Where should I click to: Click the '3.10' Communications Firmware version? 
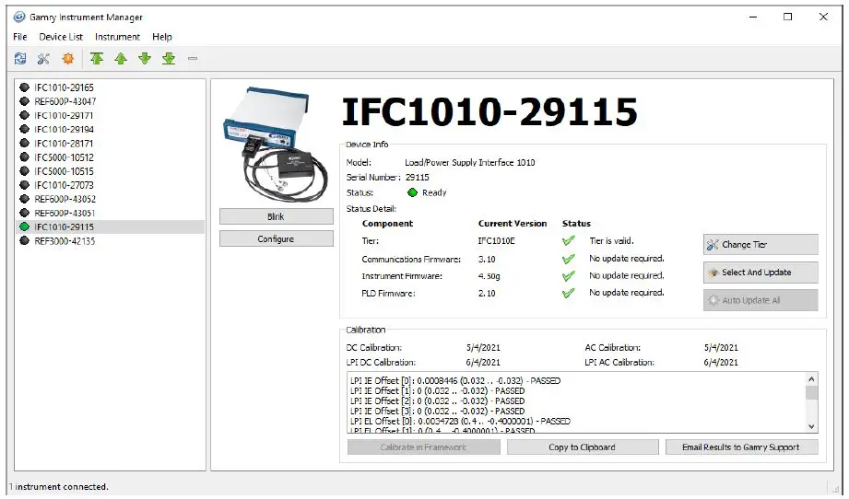click(487, 259)
